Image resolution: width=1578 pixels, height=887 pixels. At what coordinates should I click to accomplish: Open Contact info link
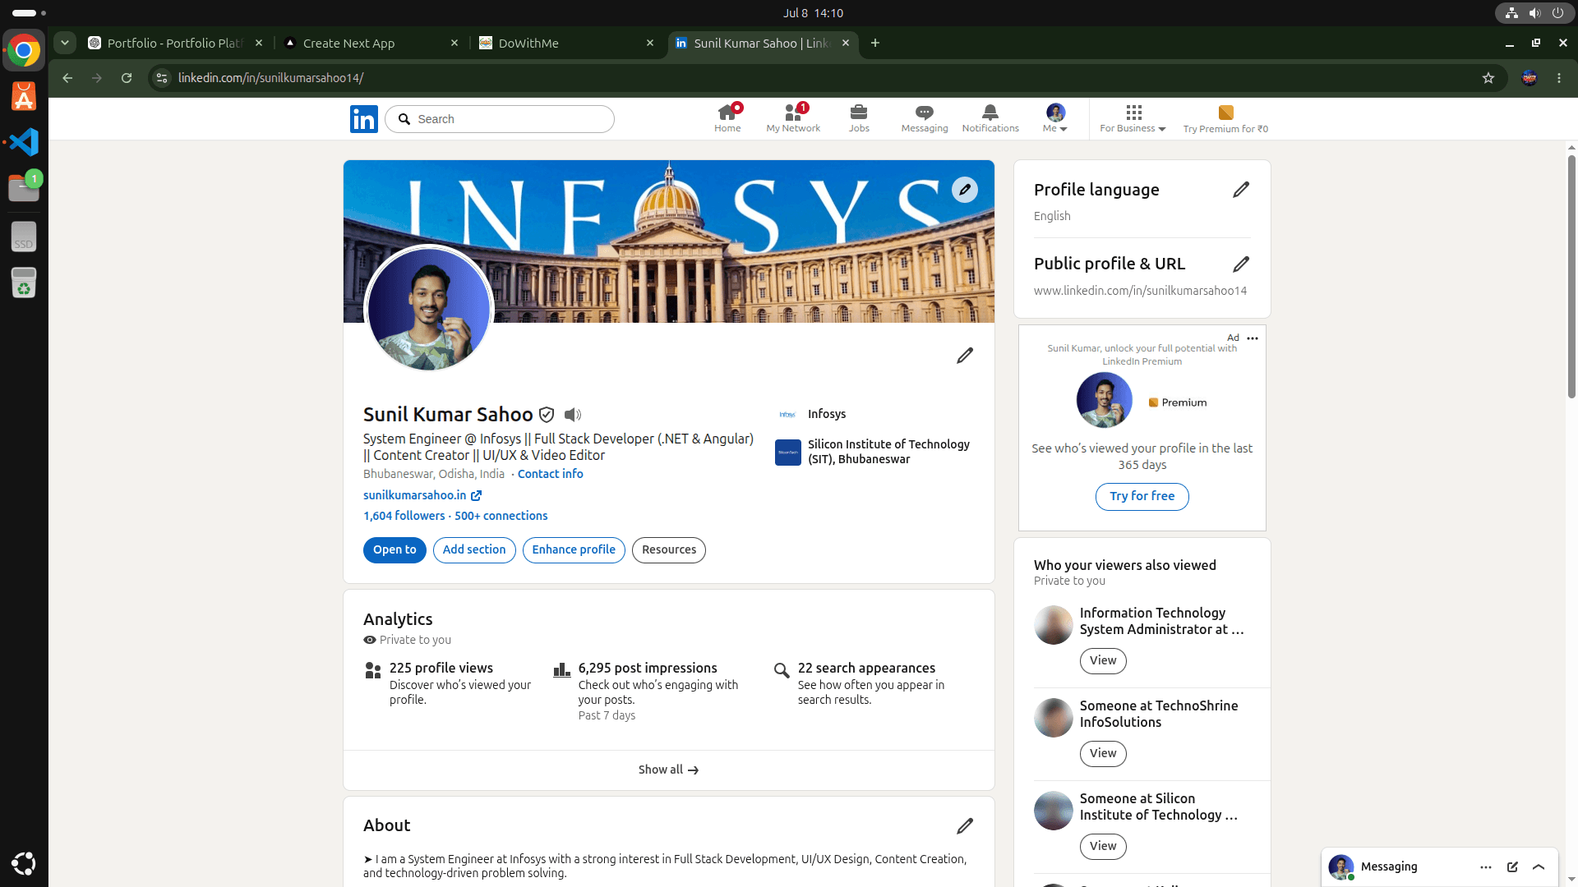(x=551, y=475)
